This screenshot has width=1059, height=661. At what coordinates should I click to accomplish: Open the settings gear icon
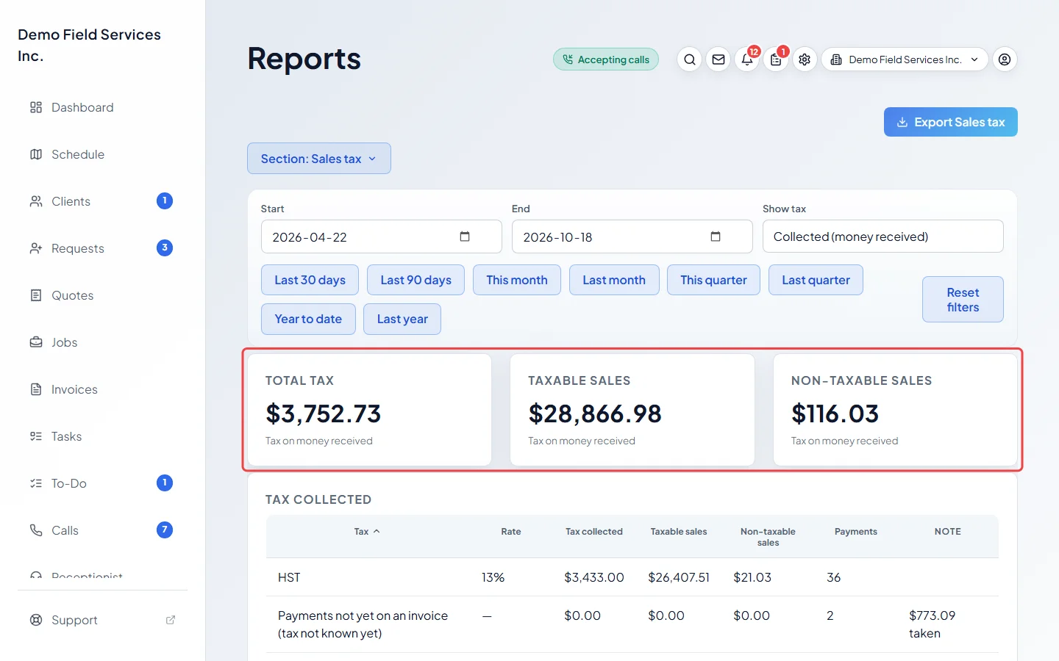click(x=805, y=59)
